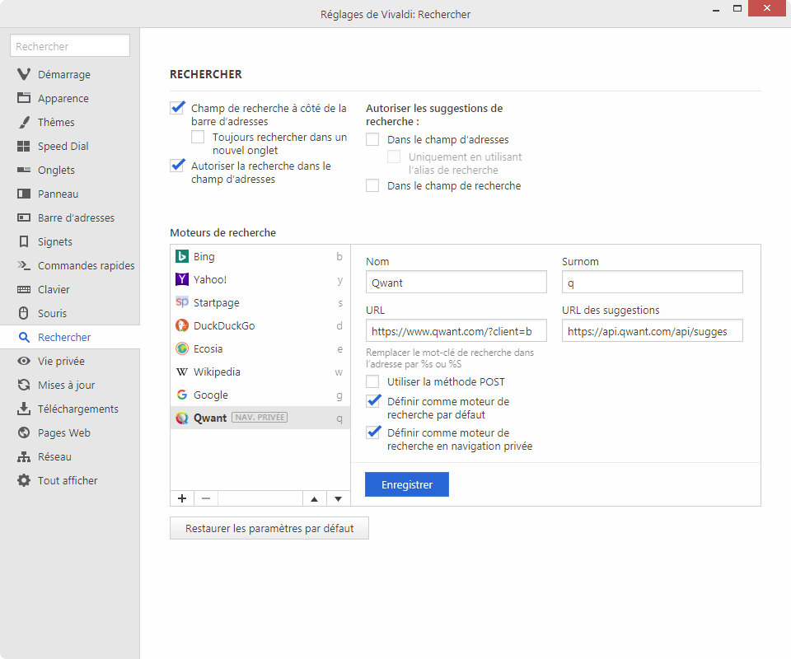This screenshot has width=791, height=659.
Task: Select DuckDuckGo in search engines list
Action: tap(260, 325)
